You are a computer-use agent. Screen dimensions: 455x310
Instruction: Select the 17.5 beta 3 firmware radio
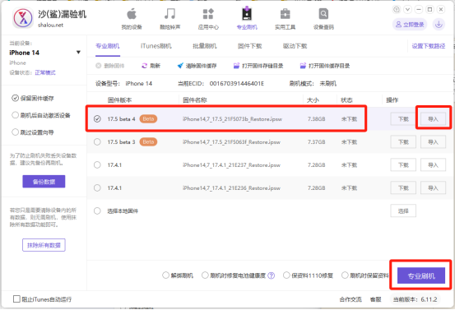97,141
